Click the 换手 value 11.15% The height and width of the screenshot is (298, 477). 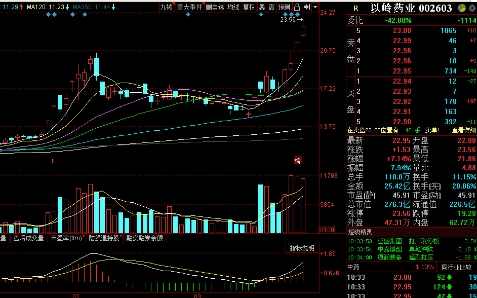pos(464,177)
